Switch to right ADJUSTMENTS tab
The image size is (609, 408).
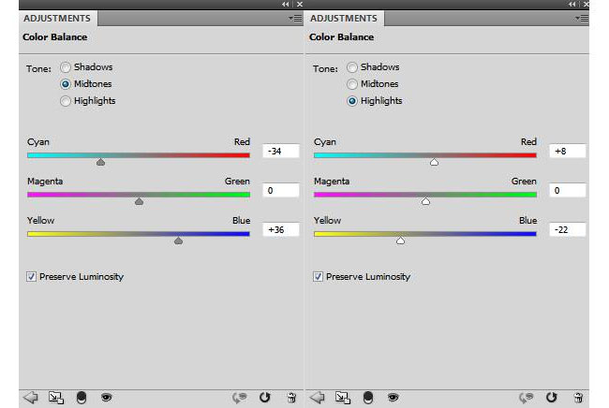(x=344, y=18)
